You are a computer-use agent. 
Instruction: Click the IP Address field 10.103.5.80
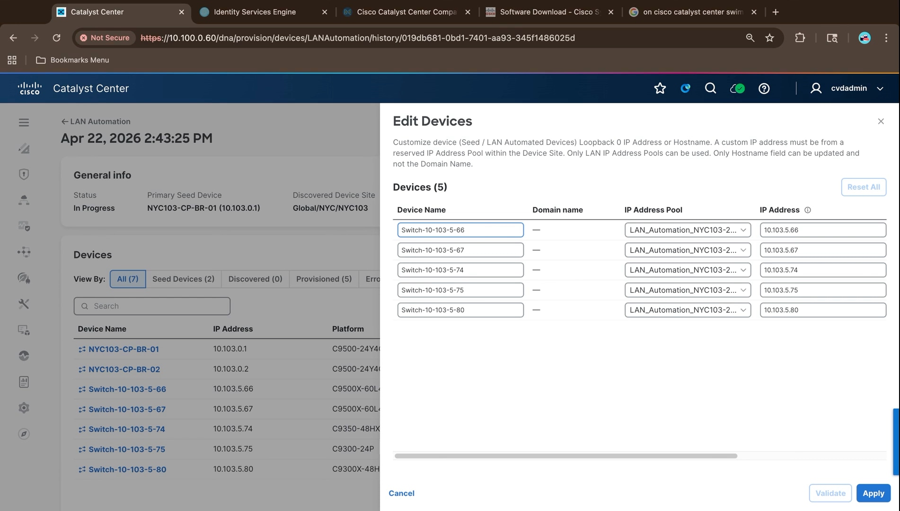tap(823, 310)
